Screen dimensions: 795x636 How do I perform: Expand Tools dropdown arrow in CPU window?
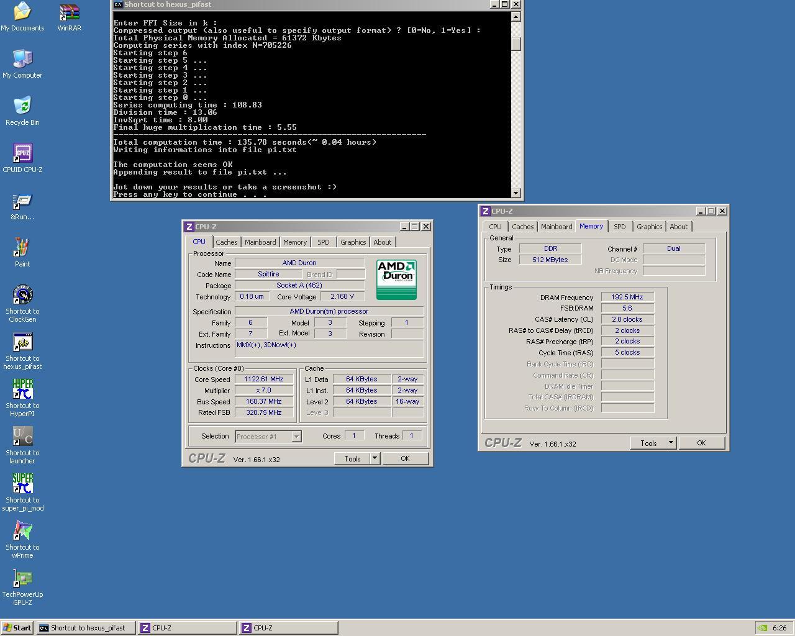click(x=375, y=458)
